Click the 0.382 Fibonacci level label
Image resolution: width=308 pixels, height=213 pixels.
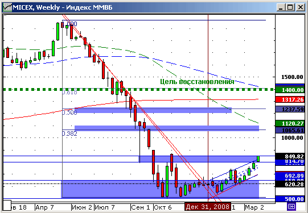69,133
